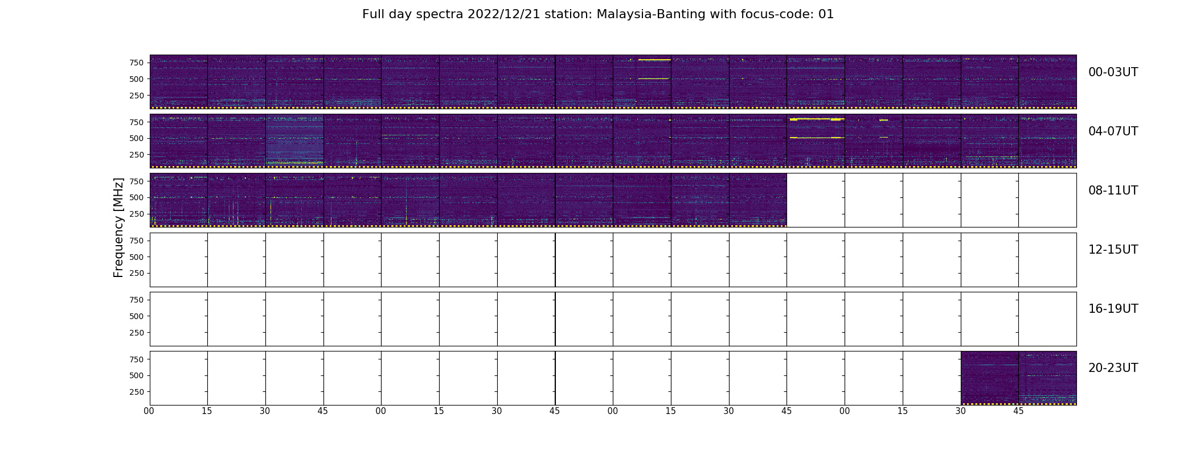The width and height of the screenshot is (1196, 455).
Task: Select the '04-07UT' row label
Action: [1113, 131]
